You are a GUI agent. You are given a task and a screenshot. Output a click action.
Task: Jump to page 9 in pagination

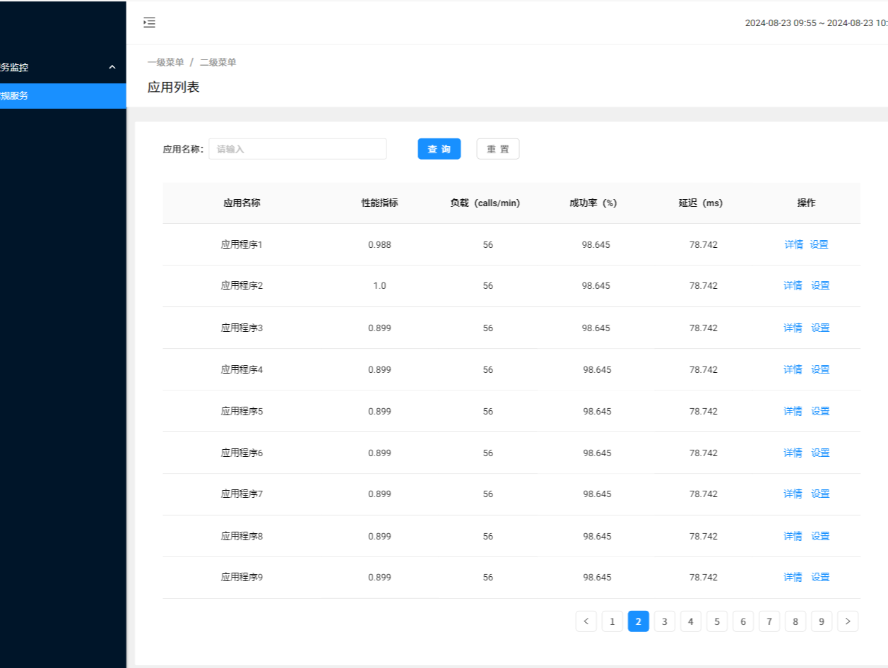pos(822,621)
